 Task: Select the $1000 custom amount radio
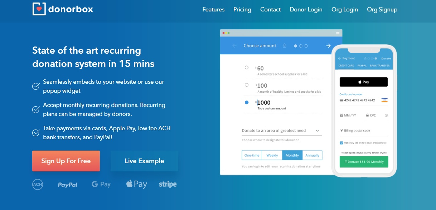click(247, 102)
